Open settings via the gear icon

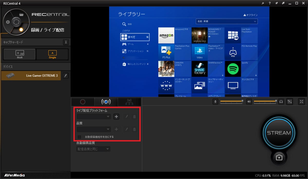8,22
